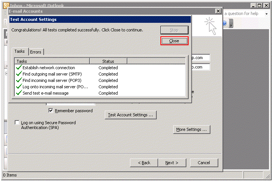Click the Back button

[144, 163]
